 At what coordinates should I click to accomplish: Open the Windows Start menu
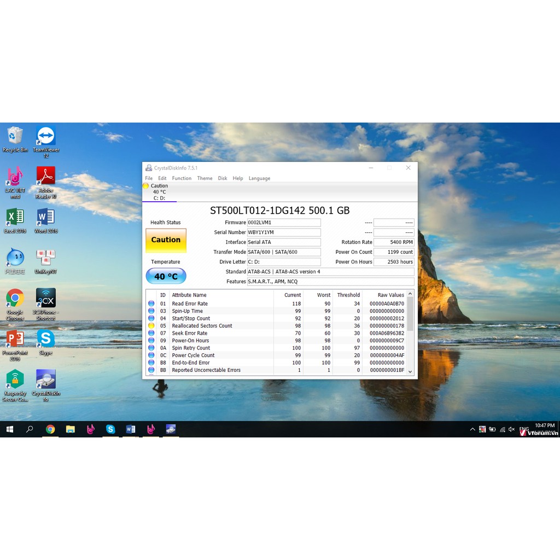click(10, 429)
